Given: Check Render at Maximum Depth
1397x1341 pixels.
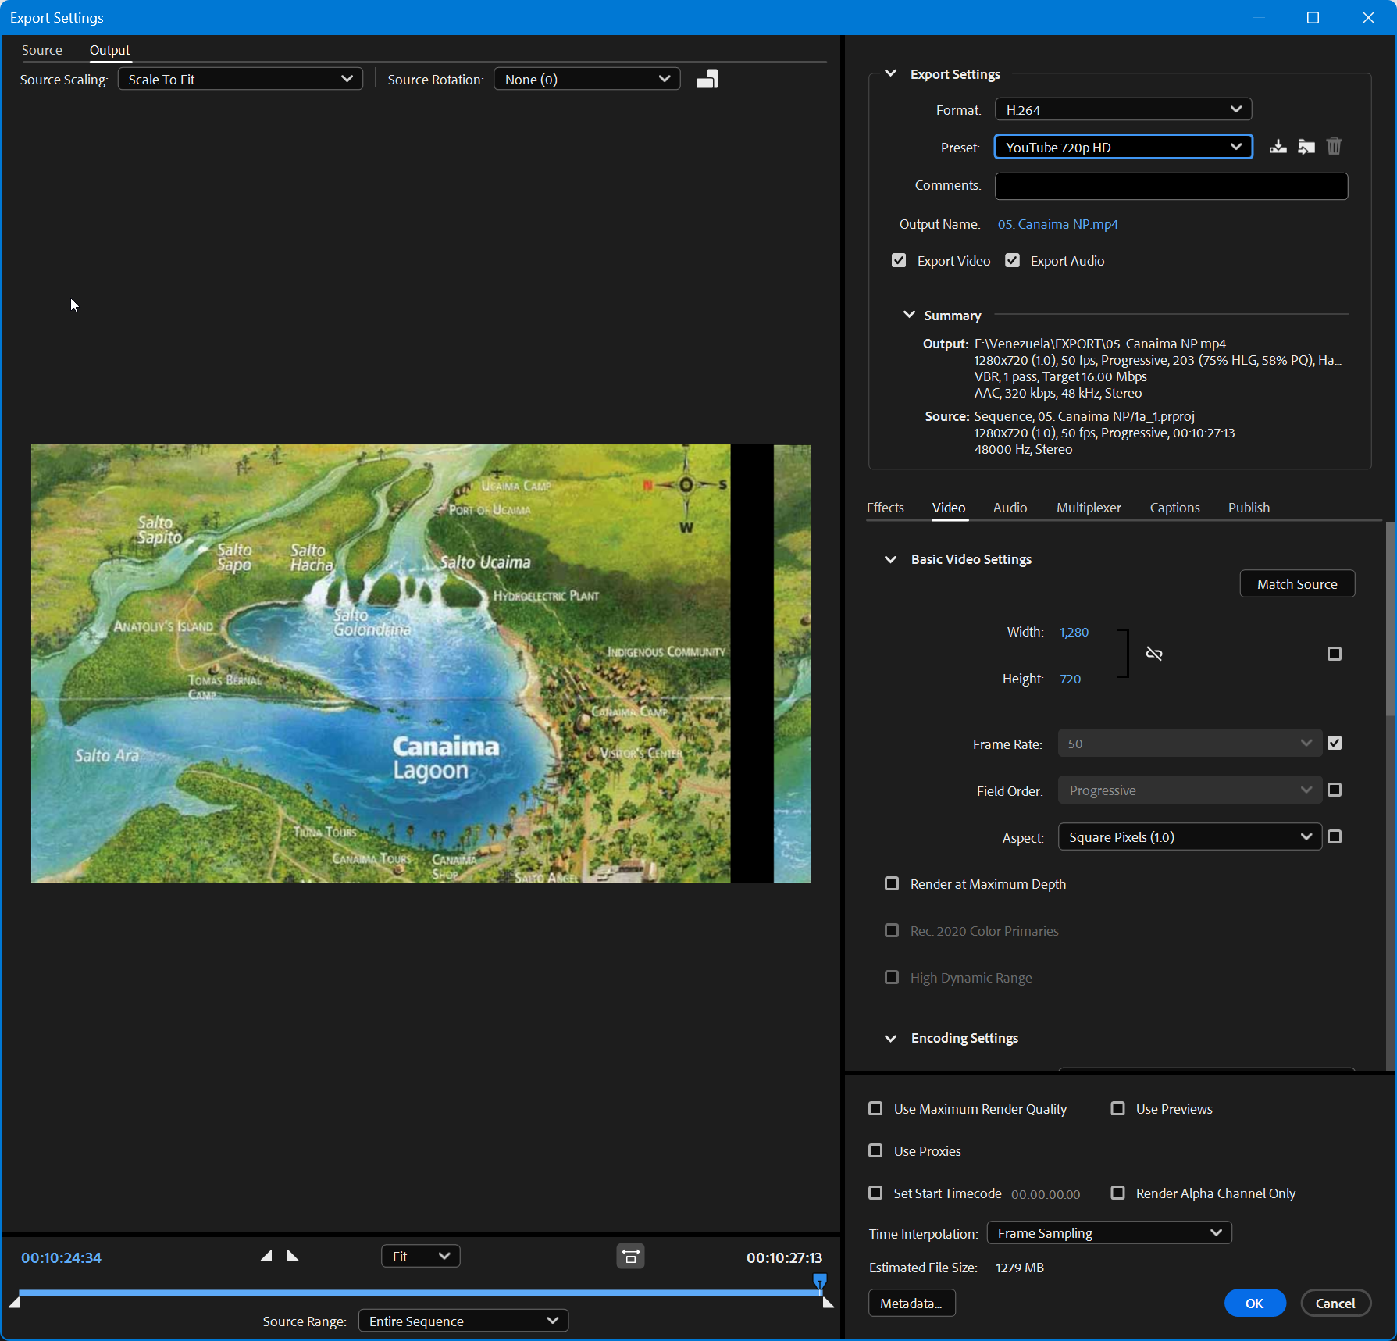Looking at the screenshot, I should tap(892, 883).
